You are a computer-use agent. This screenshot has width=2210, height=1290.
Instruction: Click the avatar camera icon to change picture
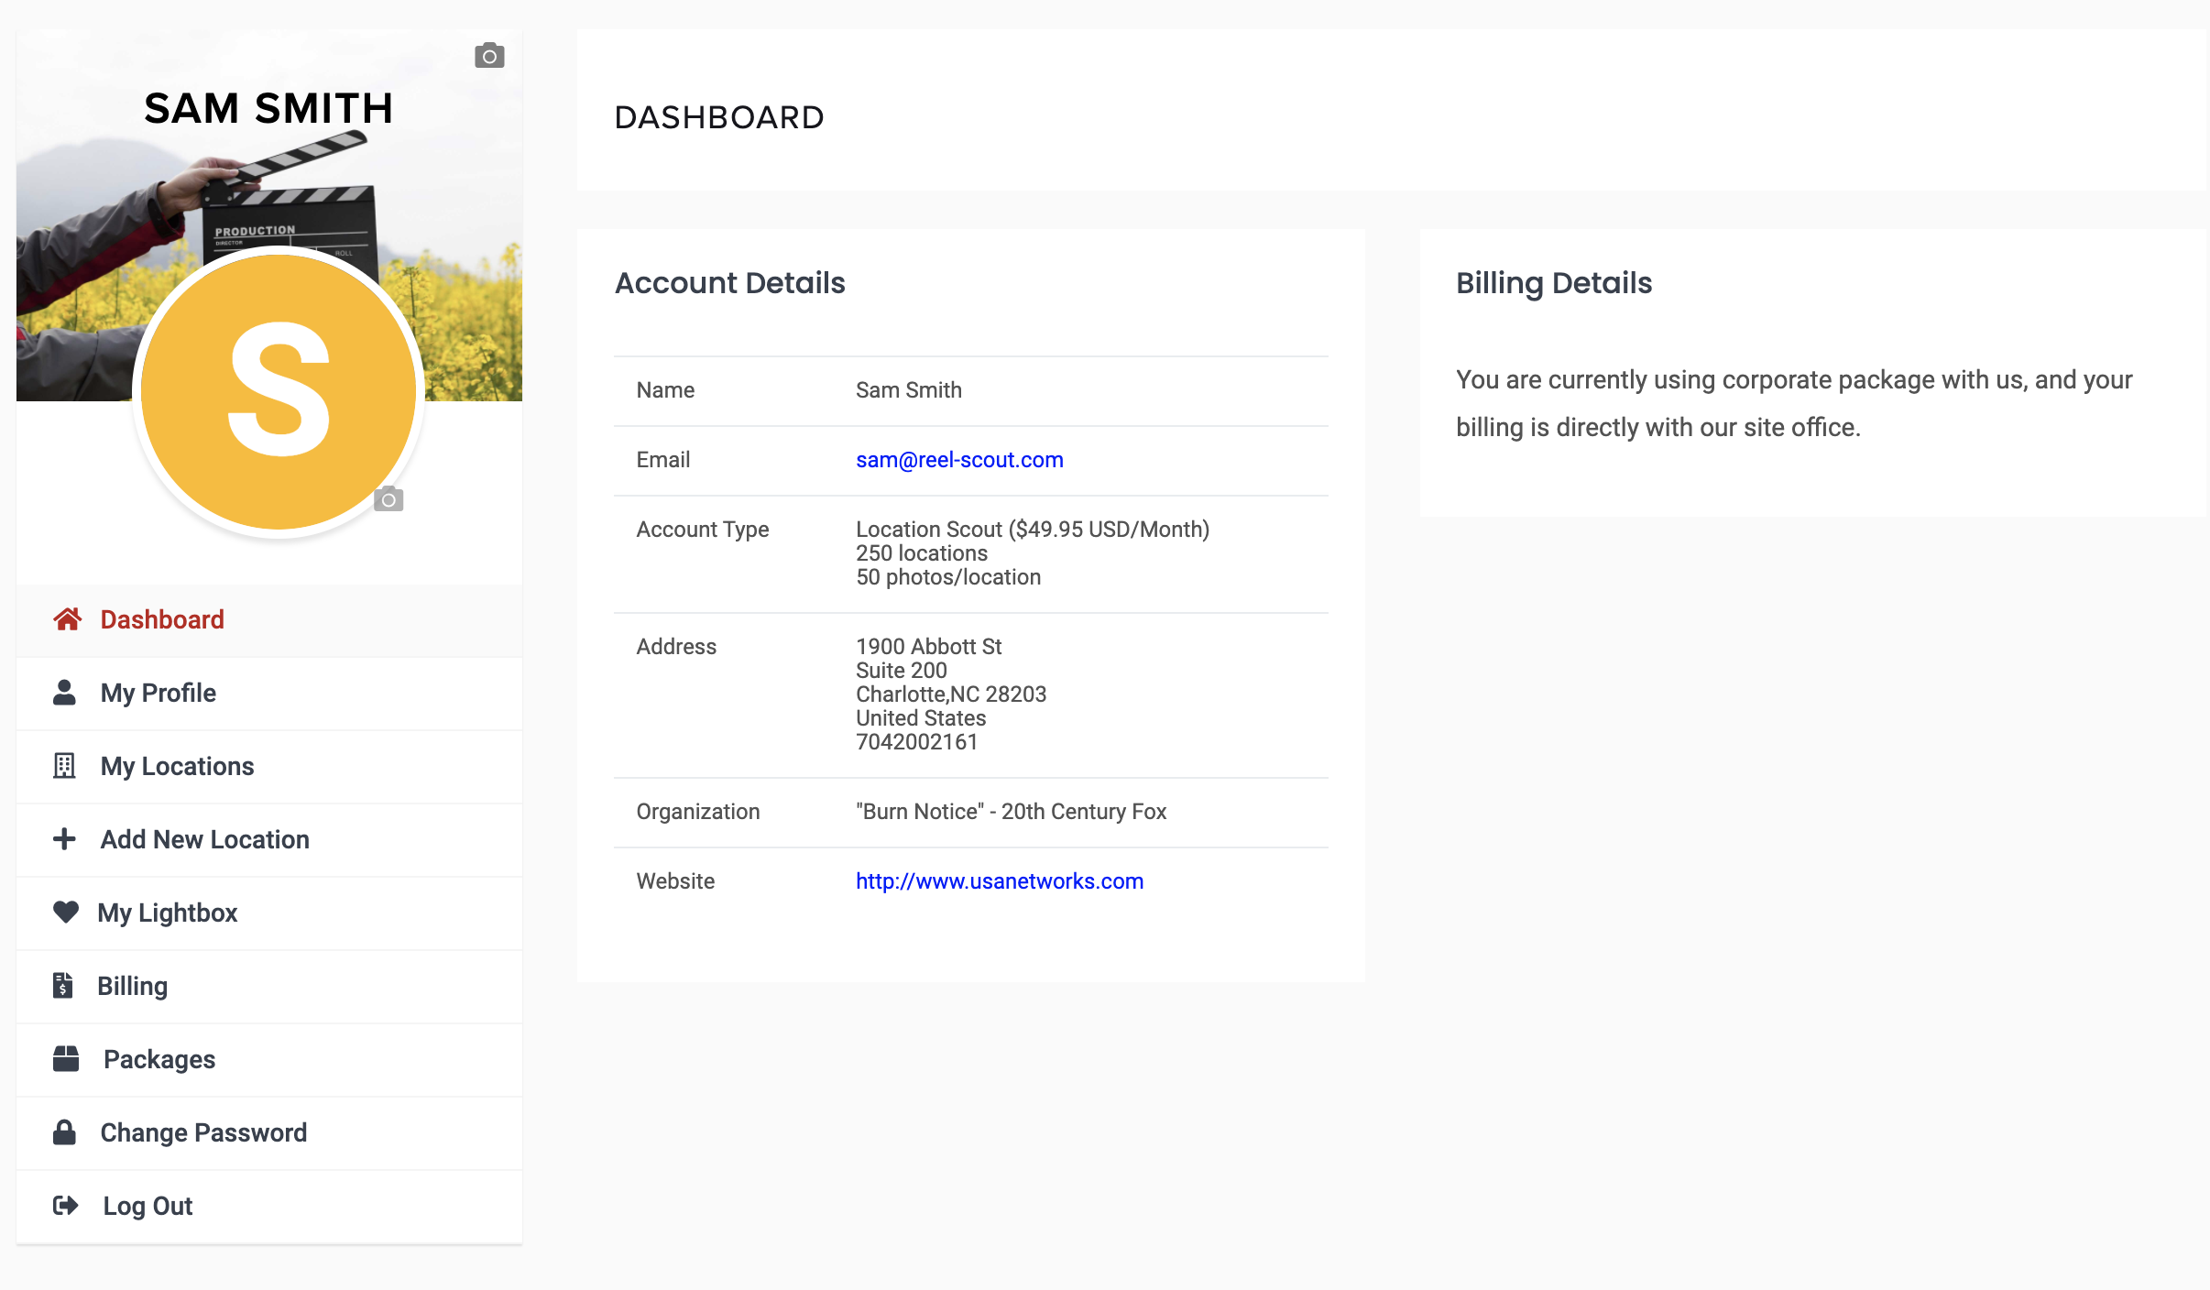(x=390, y=499)
